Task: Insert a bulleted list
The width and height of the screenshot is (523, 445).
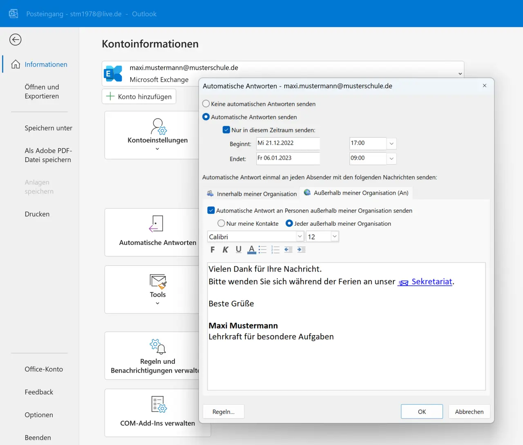Action: click(262, 249)
